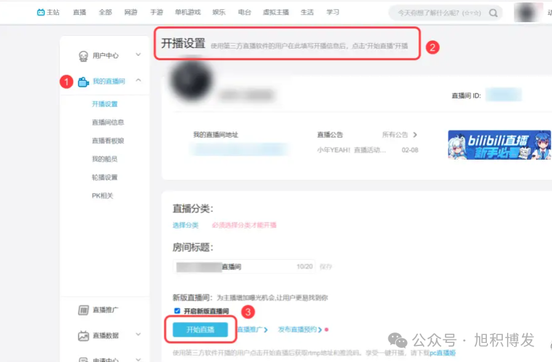Click the 直播数据 TV-chart icon
The image size is (552, 362).
point(84,336)
